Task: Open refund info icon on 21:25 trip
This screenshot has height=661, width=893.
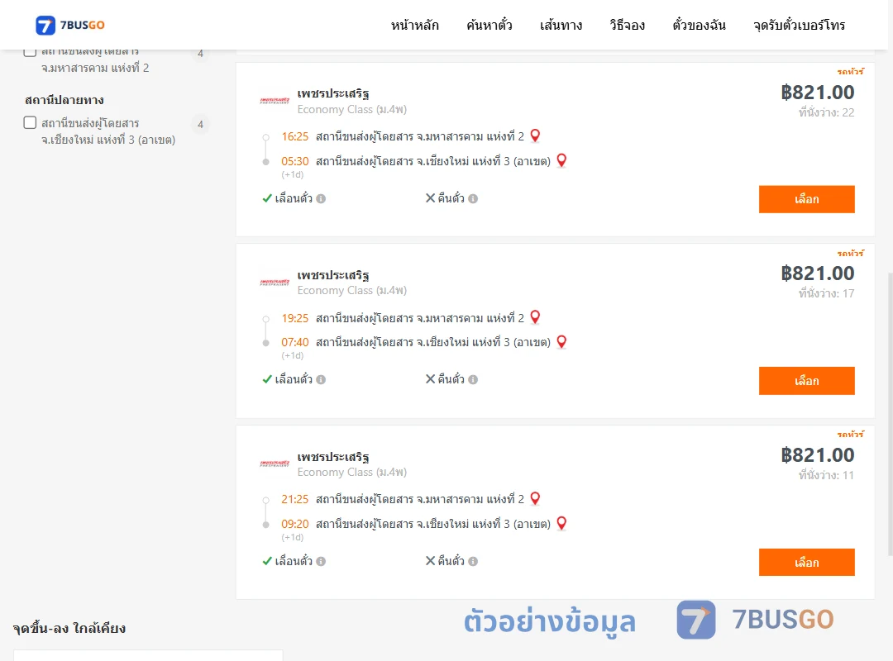Action: pyautogui.click(x=473, y=561)
